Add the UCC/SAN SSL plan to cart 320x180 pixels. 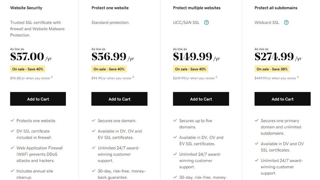point(201,99)
